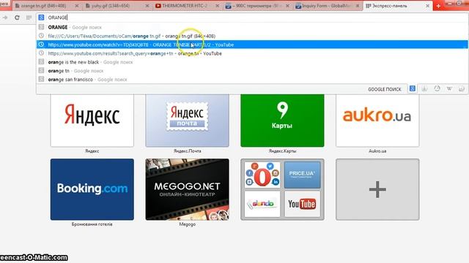Open YouTube results 'orange.tn' history suggestion
Viewport: 469px width, 263px height.
(x=252, y=53)
